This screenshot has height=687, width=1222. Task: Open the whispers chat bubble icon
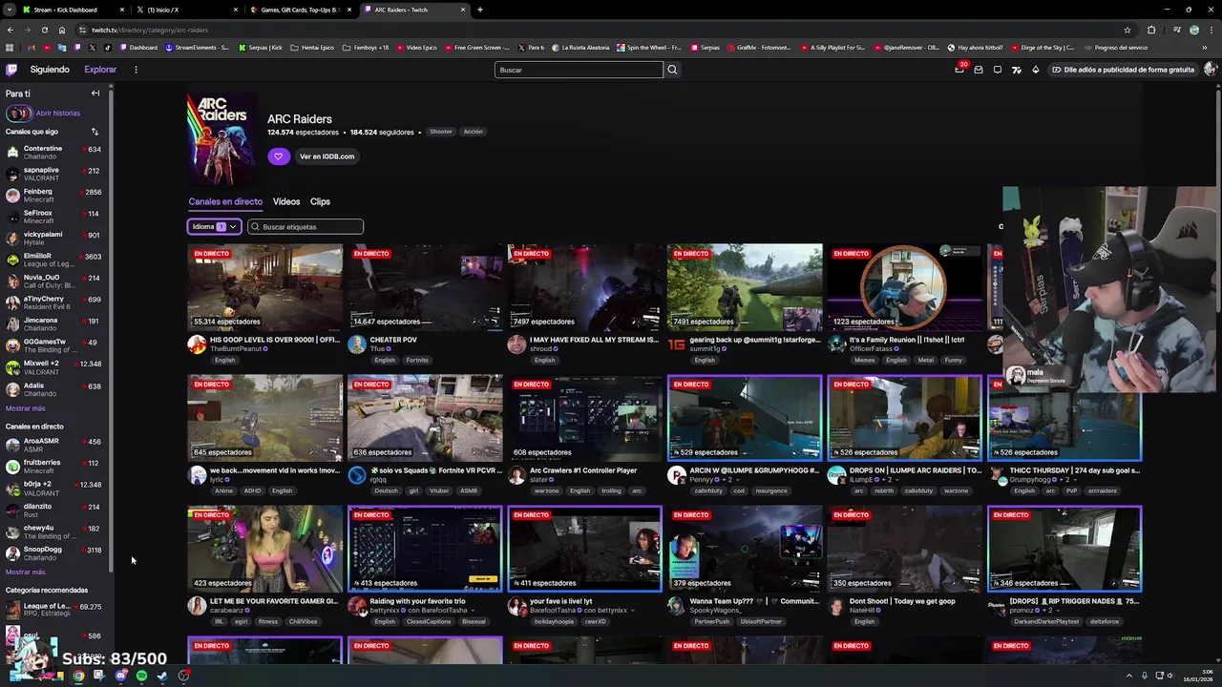pos(998,70)
